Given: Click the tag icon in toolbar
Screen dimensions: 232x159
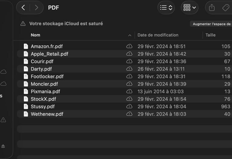Looking at the screenshot, I should [225, 8].
